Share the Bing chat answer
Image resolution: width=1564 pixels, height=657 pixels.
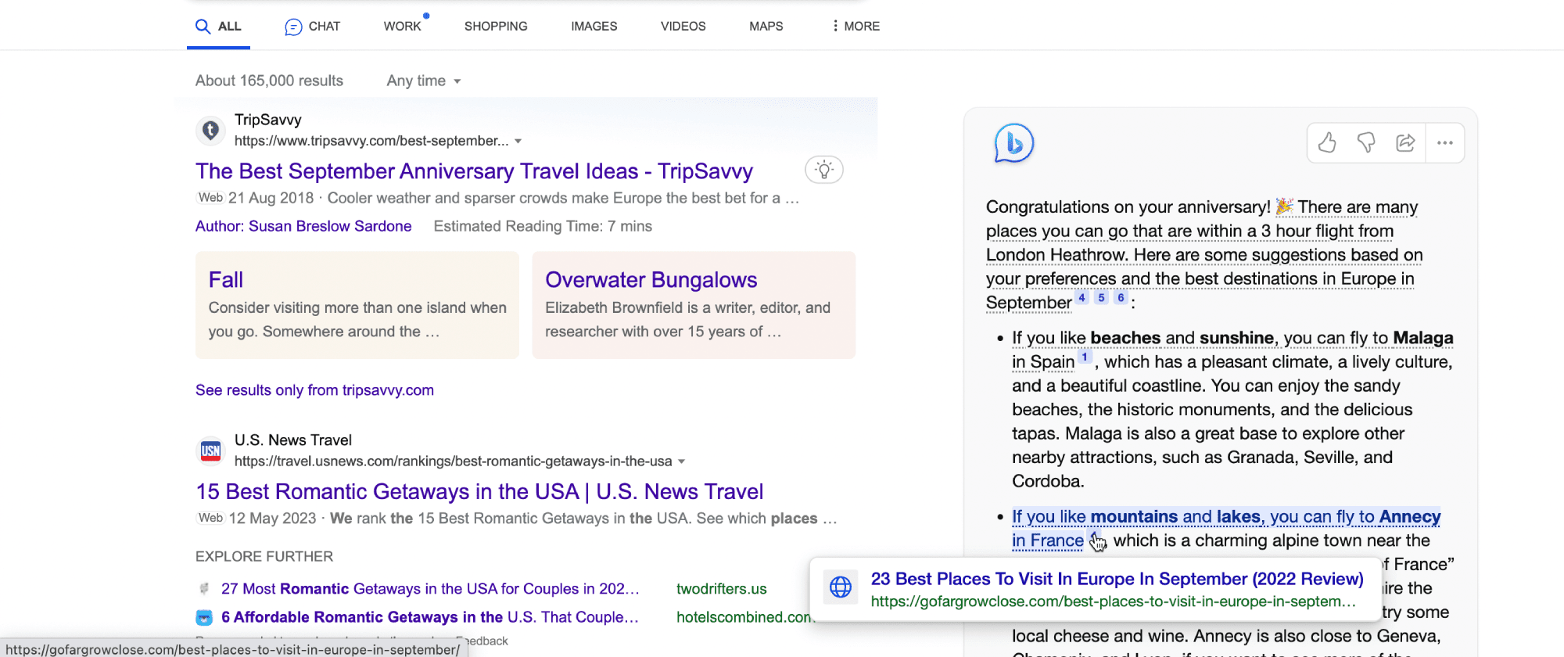(x=1405, y=142)
